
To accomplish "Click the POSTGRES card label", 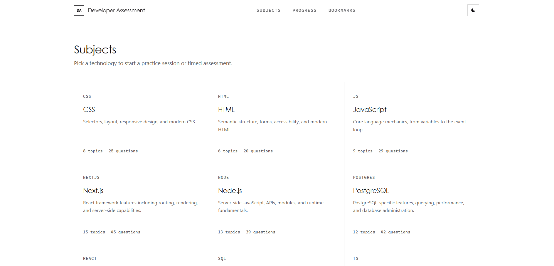I will click(x=364, y=177).
